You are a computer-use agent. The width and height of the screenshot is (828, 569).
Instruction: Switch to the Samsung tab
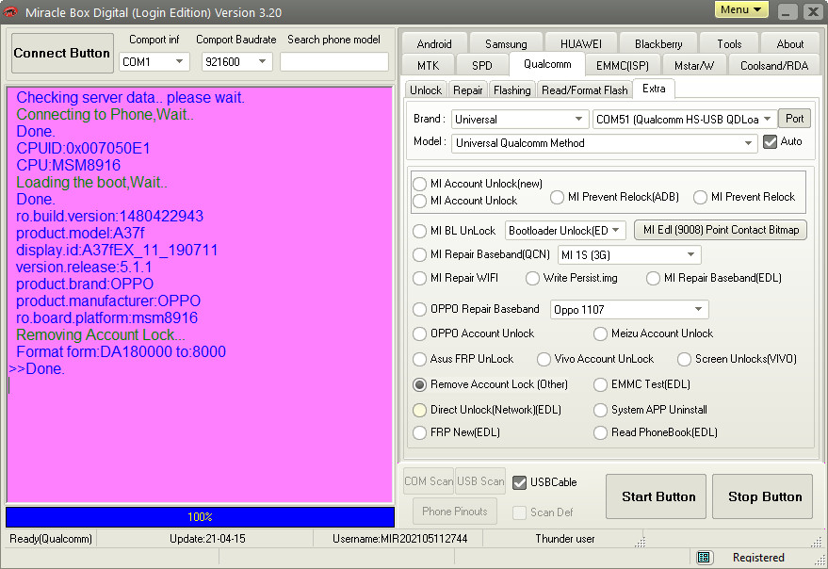[x=506, y=44]
